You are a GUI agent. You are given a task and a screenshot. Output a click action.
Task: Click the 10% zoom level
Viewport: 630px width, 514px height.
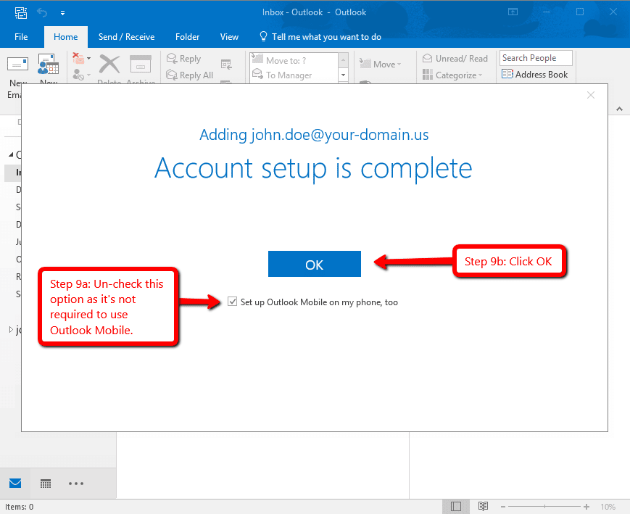pos(608,507)
